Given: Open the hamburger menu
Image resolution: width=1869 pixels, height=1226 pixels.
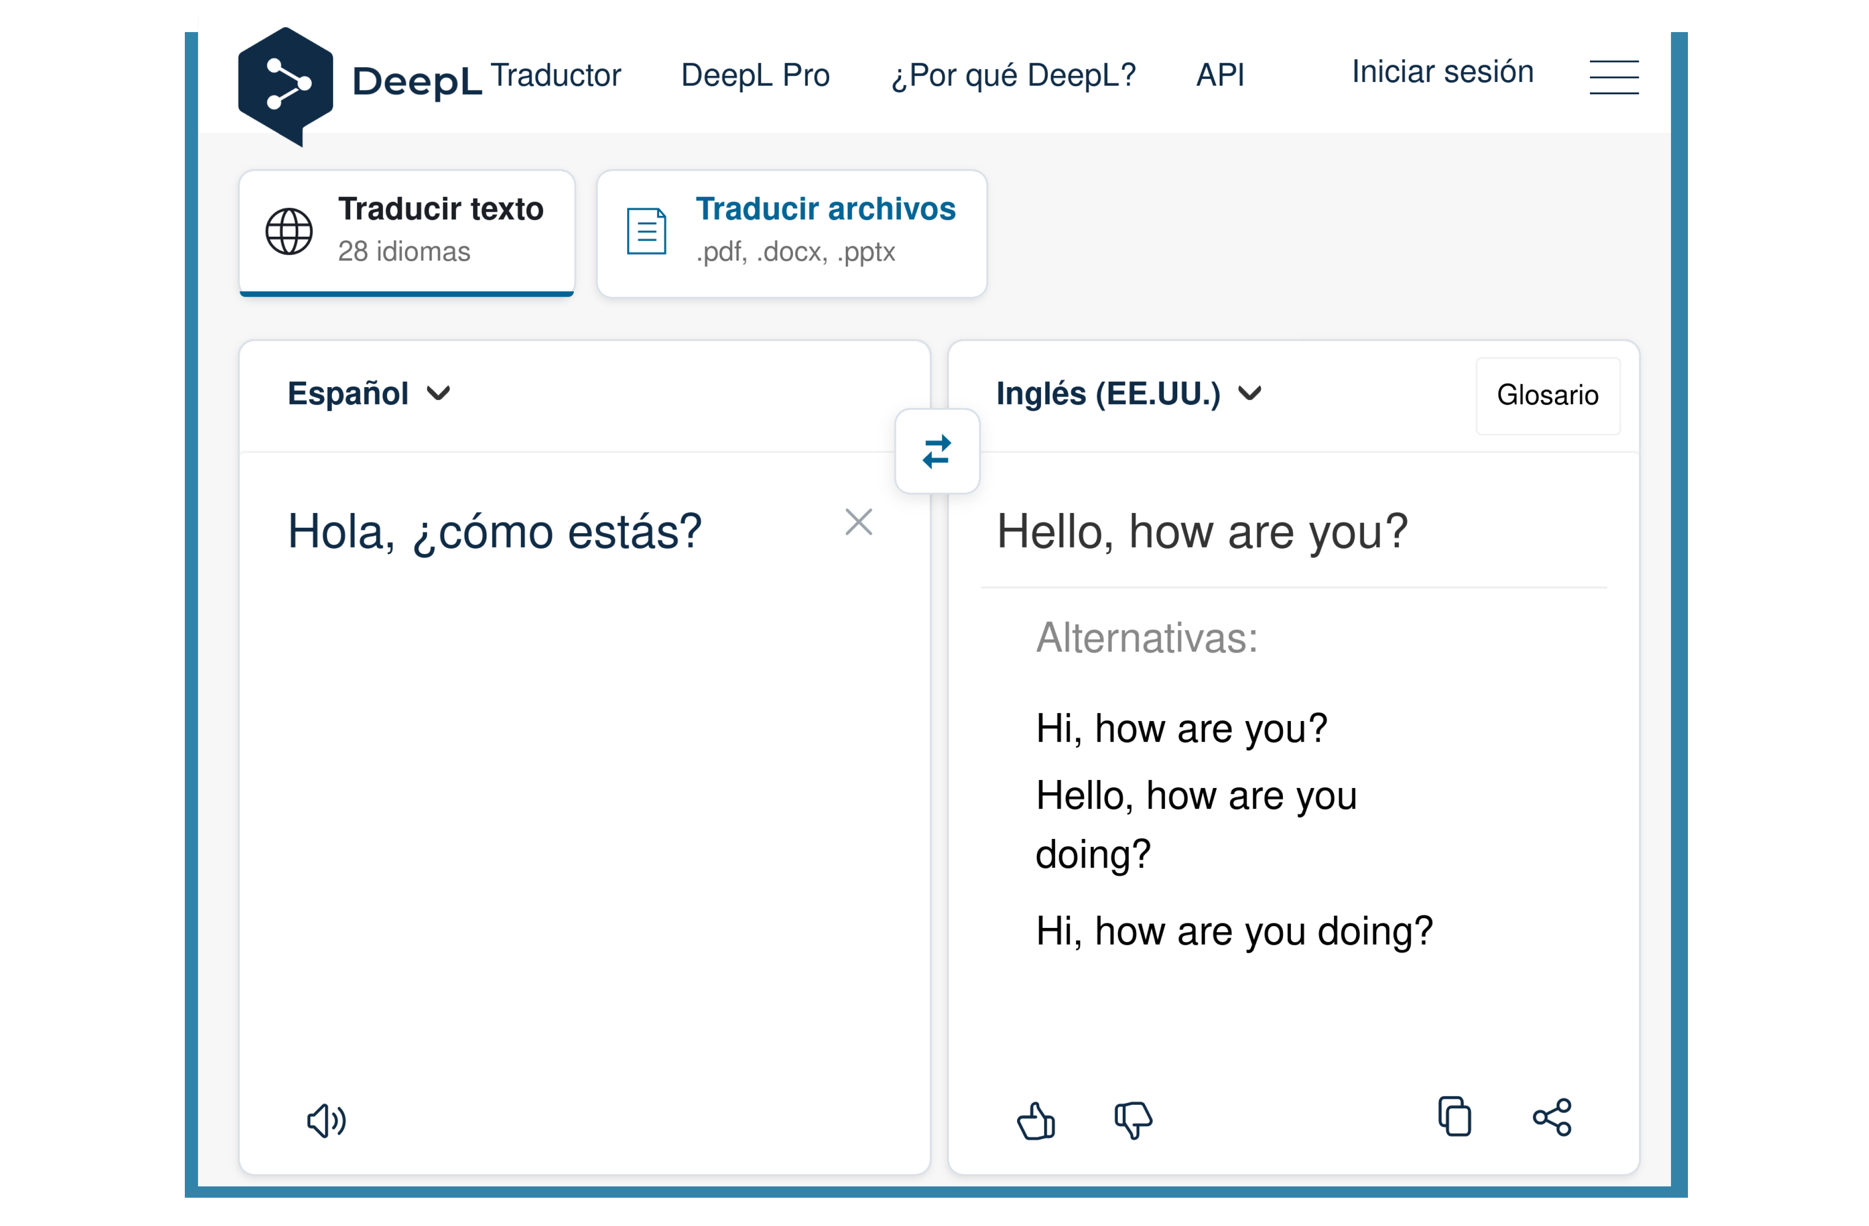Looking at the screenshot, I should pyautogui.click(x=1616, y=75).
